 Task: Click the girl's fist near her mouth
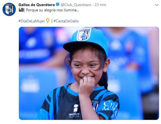click(x=87, y=85)
